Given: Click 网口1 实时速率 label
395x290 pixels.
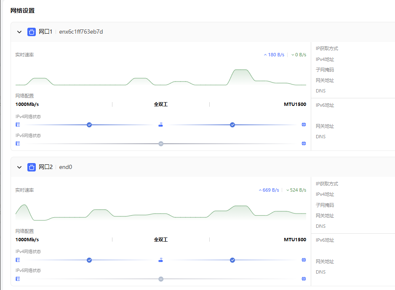Looking at the screenshot, I should point(24,55).
